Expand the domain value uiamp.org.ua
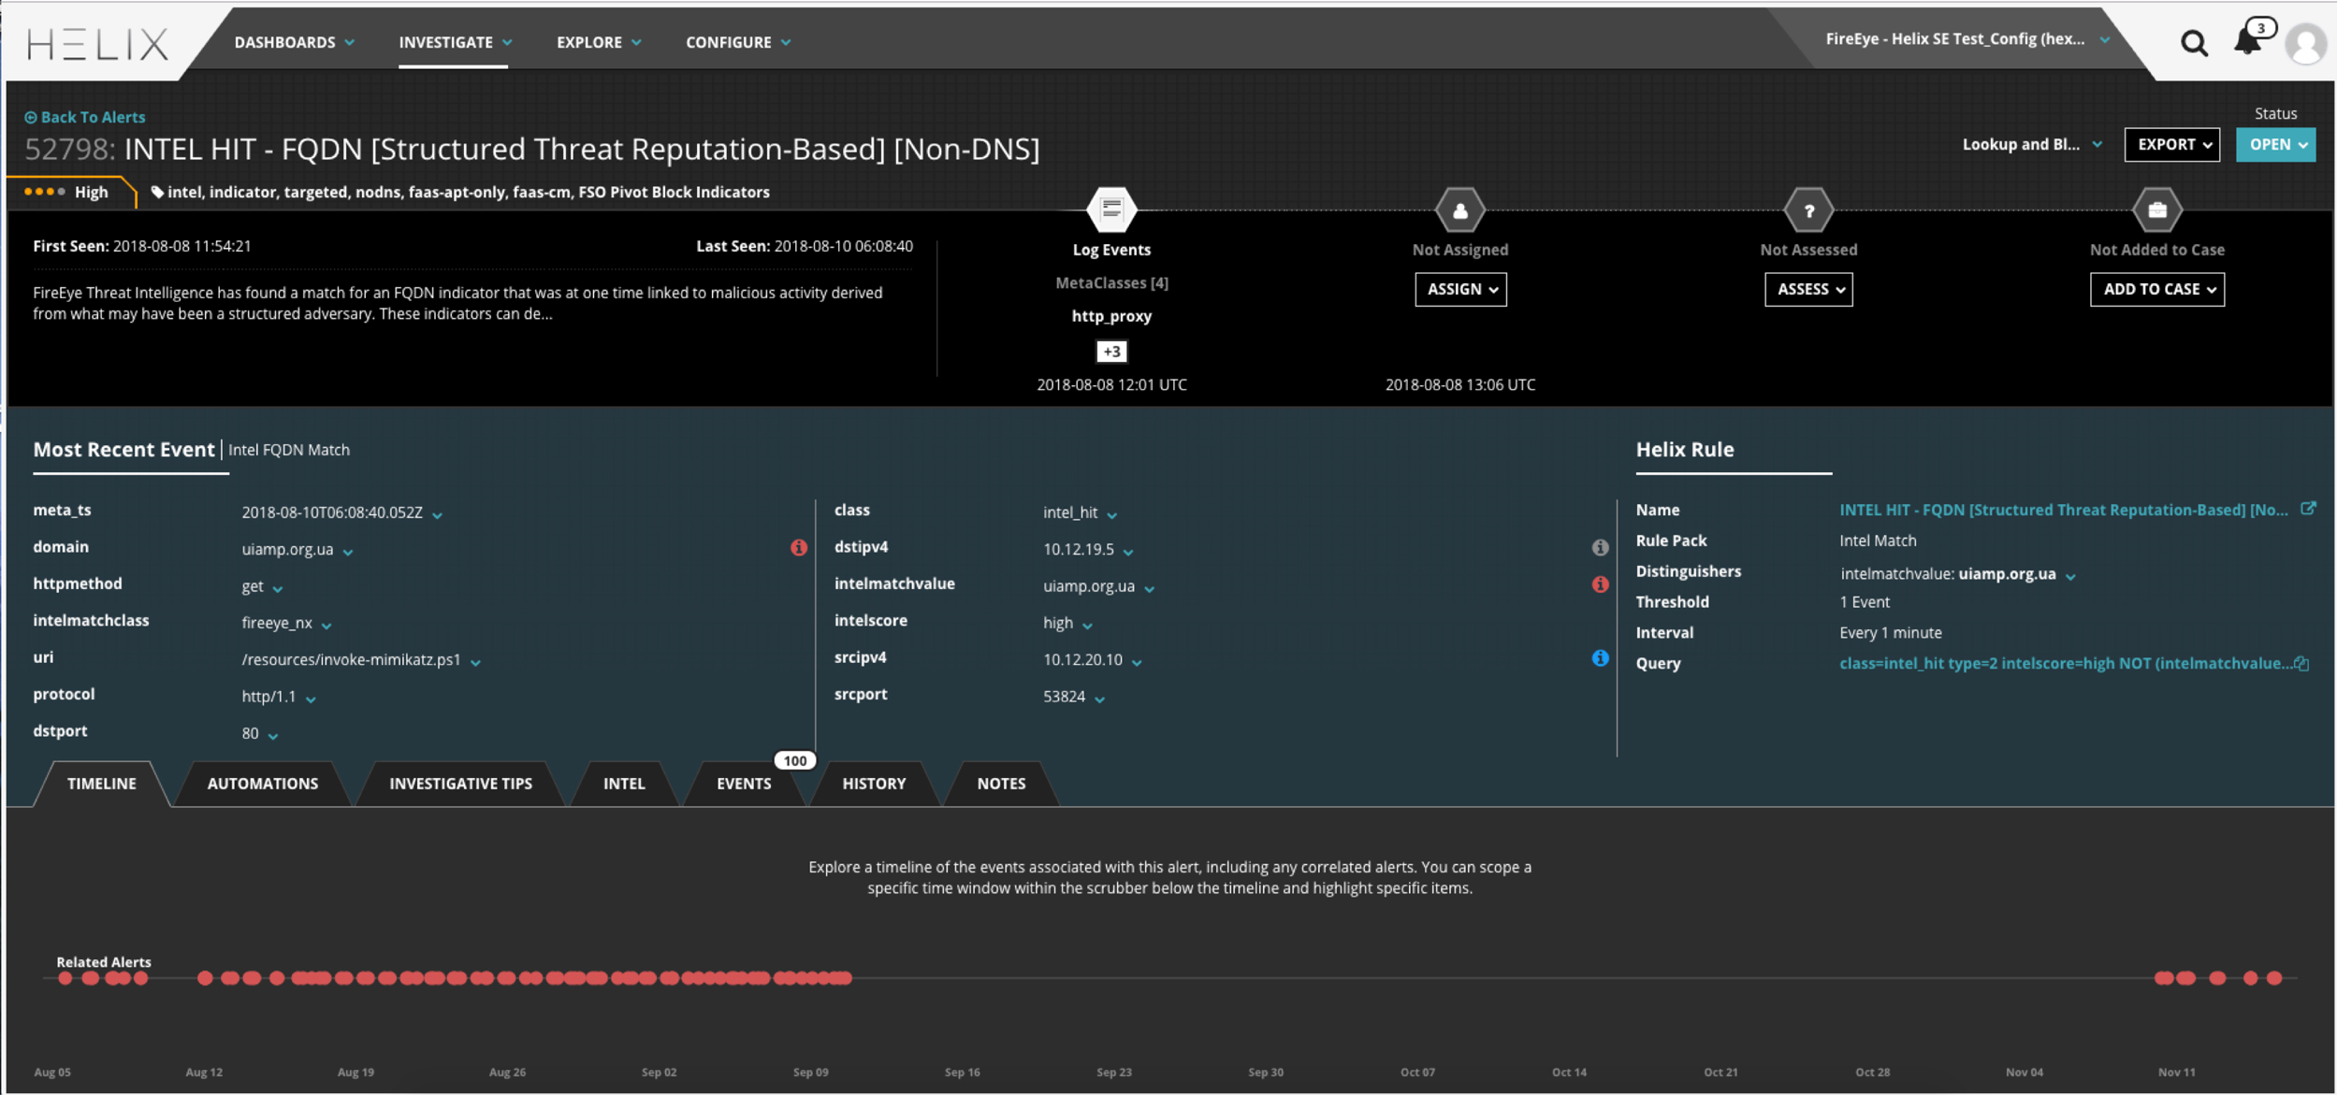The width and height of the screenshot is (2337, 1095). click(x=348, y=551)
